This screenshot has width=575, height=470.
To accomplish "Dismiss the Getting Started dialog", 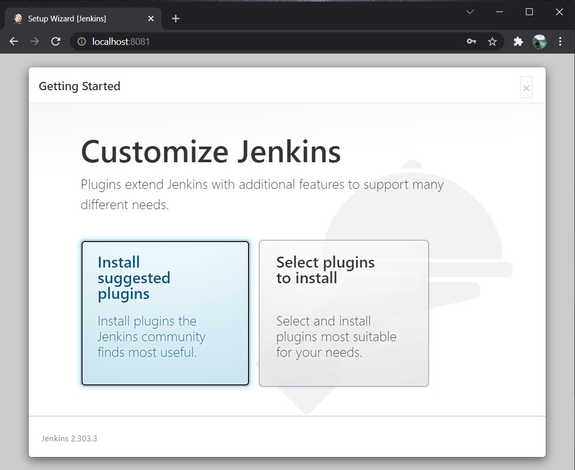I will pyautogui.click(x=526, y=87).
